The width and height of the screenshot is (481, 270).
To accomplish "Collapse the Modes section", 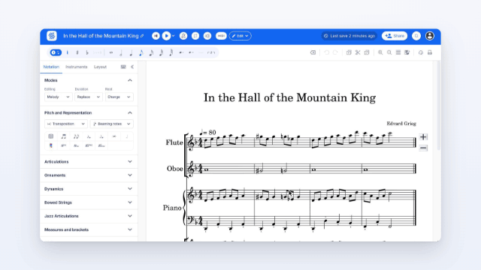I will [x=130, y=80].
